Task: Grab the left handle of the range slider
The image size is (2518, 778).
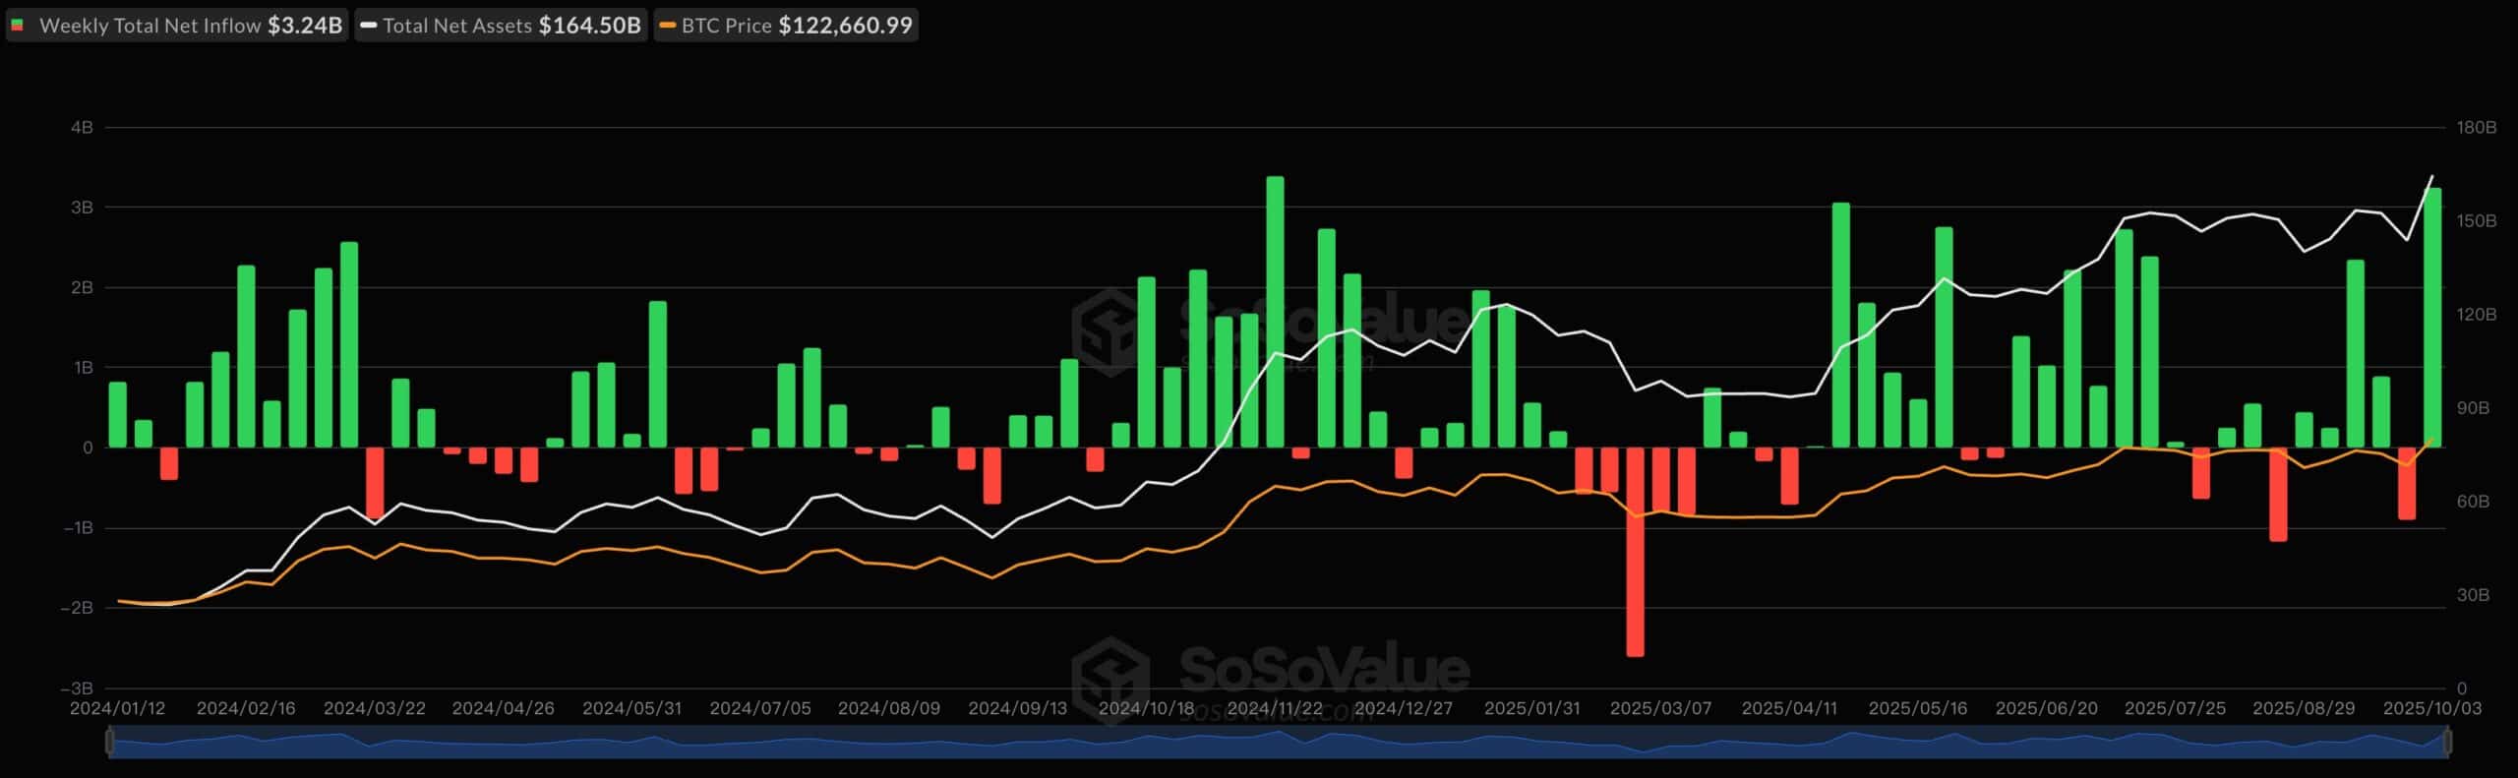Action: [x=110, y=743]
